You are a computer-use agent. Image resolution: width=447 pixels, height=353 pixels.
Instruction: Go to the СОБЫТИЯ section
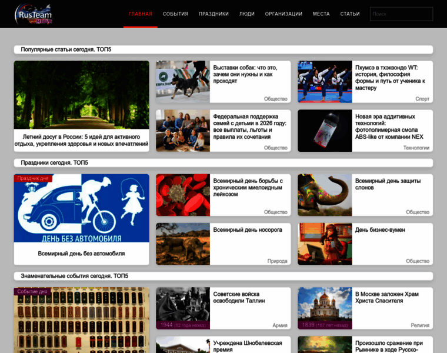click(x=175, y=14)
